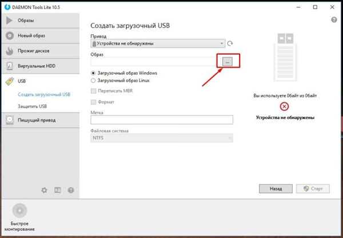Open the Виртуальные HDD section
Viewport: 343px width, 238px height.
coord(41,66)
